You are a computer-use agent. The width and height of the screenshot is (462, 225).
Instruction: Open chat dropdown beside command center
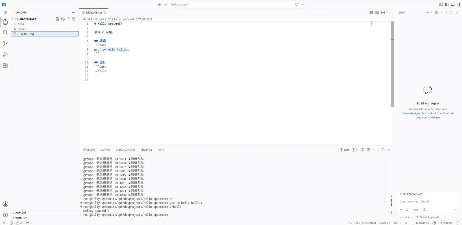pyautogui.click(x=302, y=4)
